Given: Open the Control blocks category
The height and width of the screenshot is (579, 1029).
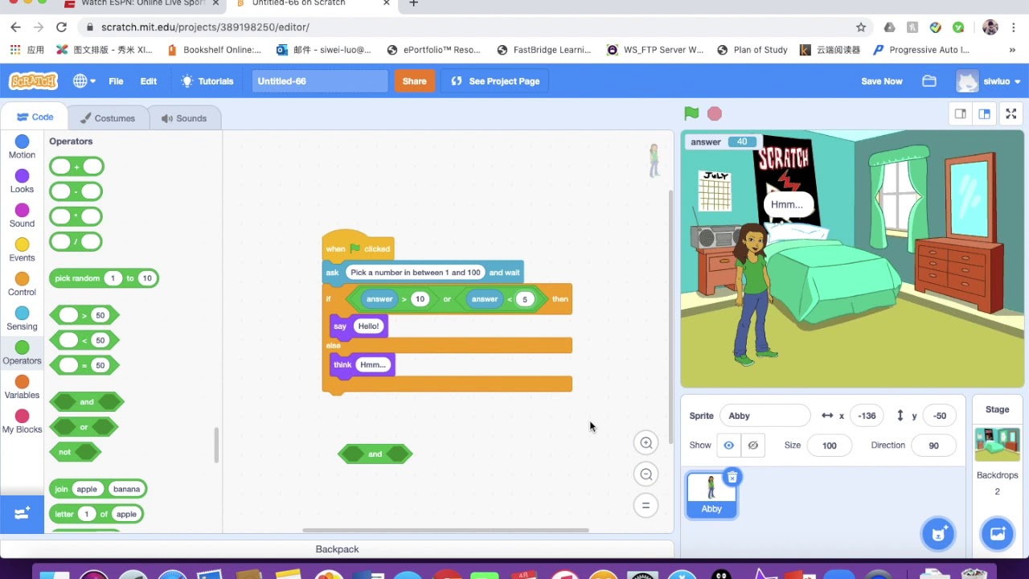Looking at the screenshot, I should point(22,285).
